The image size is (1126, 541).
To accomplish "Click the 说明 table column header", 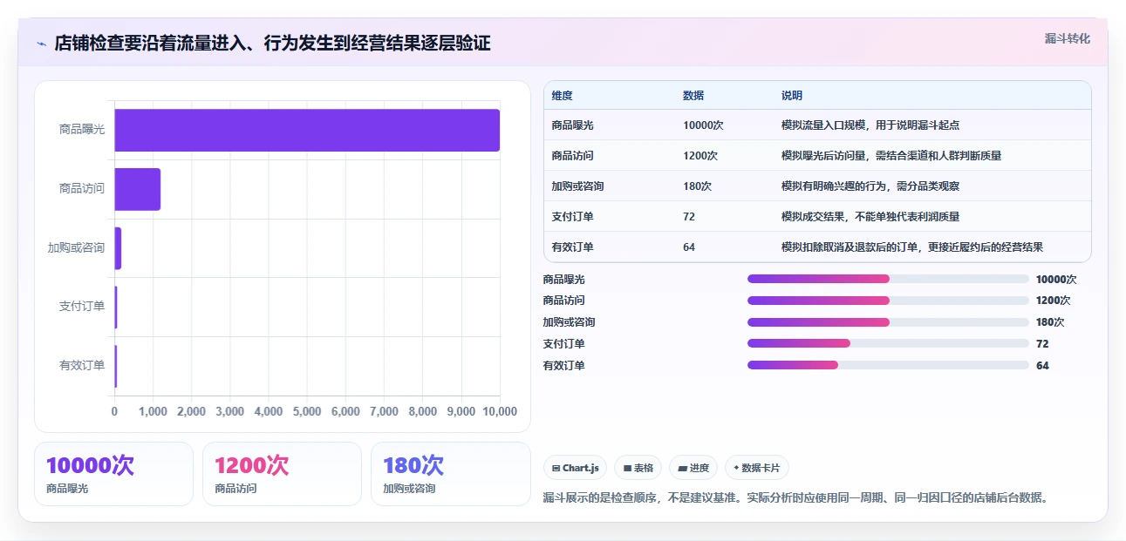I will [x=792, y=96].
